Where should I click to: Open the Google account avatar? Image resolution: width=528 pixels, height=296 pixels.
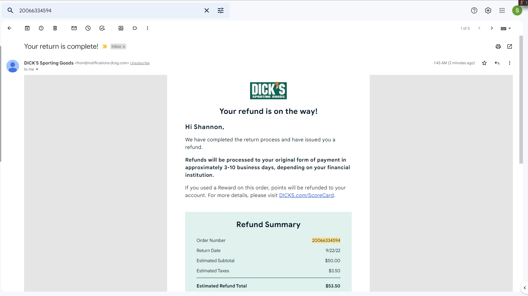[x=517, y=10]
